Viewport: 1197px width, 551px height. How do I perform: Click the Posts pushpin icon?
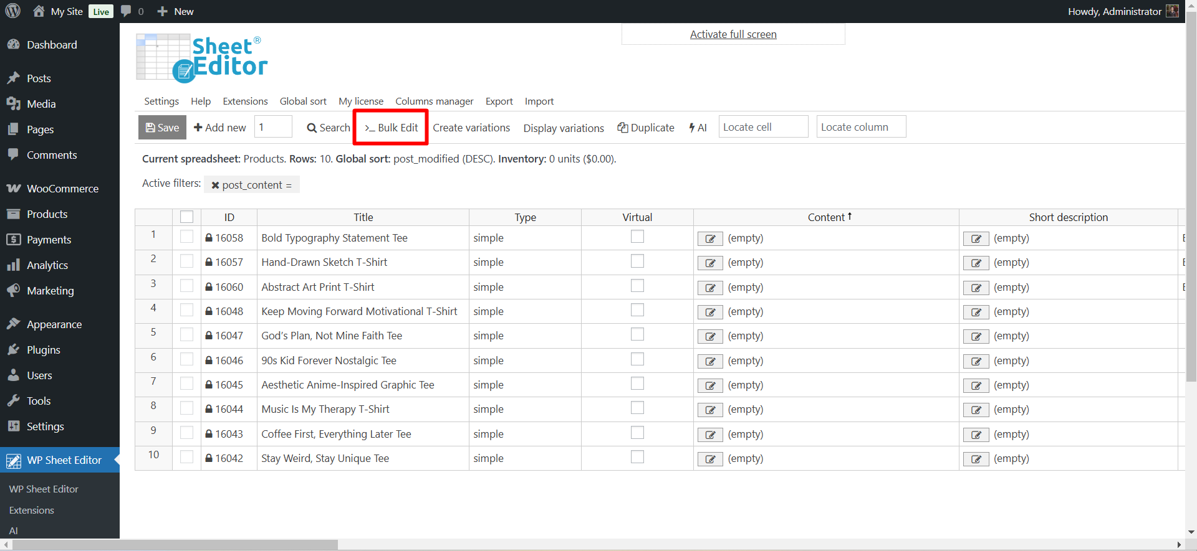[x=13, y=78]
